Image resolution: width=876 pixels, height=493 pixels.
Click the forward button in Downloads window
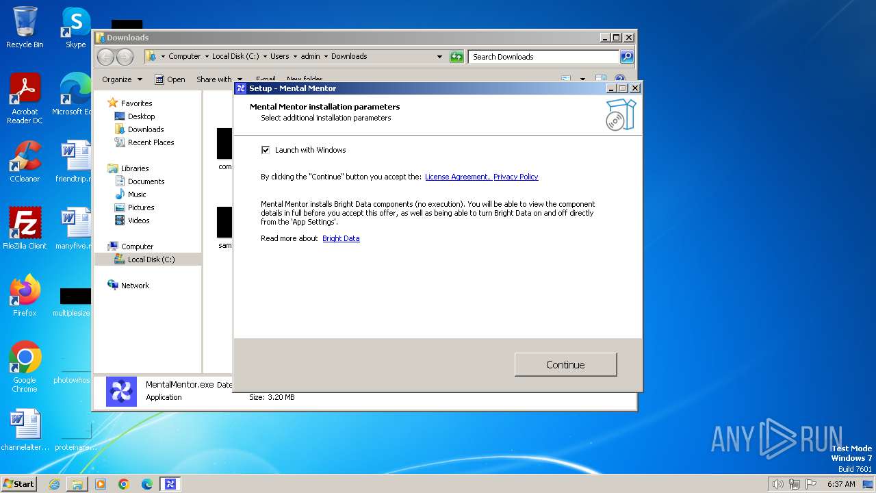point(125,57)
